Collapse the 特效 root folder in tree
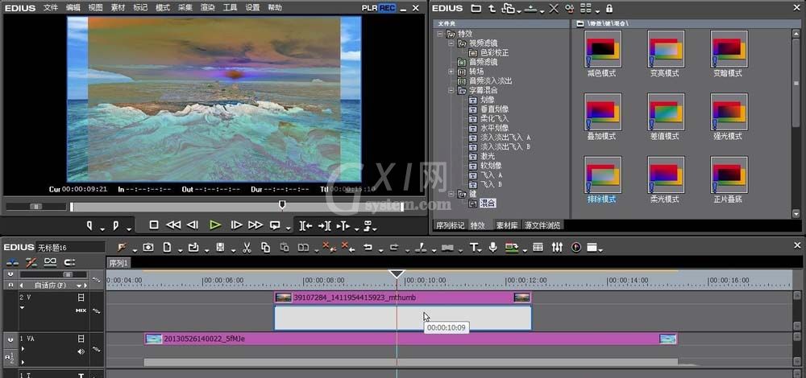The image size is (806, 378). click(440, 34)
